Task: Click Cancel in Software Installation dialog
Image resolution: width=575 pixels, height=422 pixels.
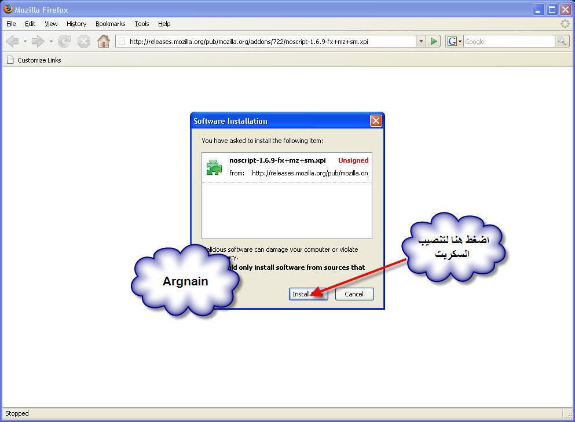Action: (354, 294)
